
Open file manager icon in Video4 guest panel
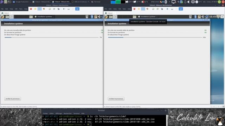[x=111, y=17]
